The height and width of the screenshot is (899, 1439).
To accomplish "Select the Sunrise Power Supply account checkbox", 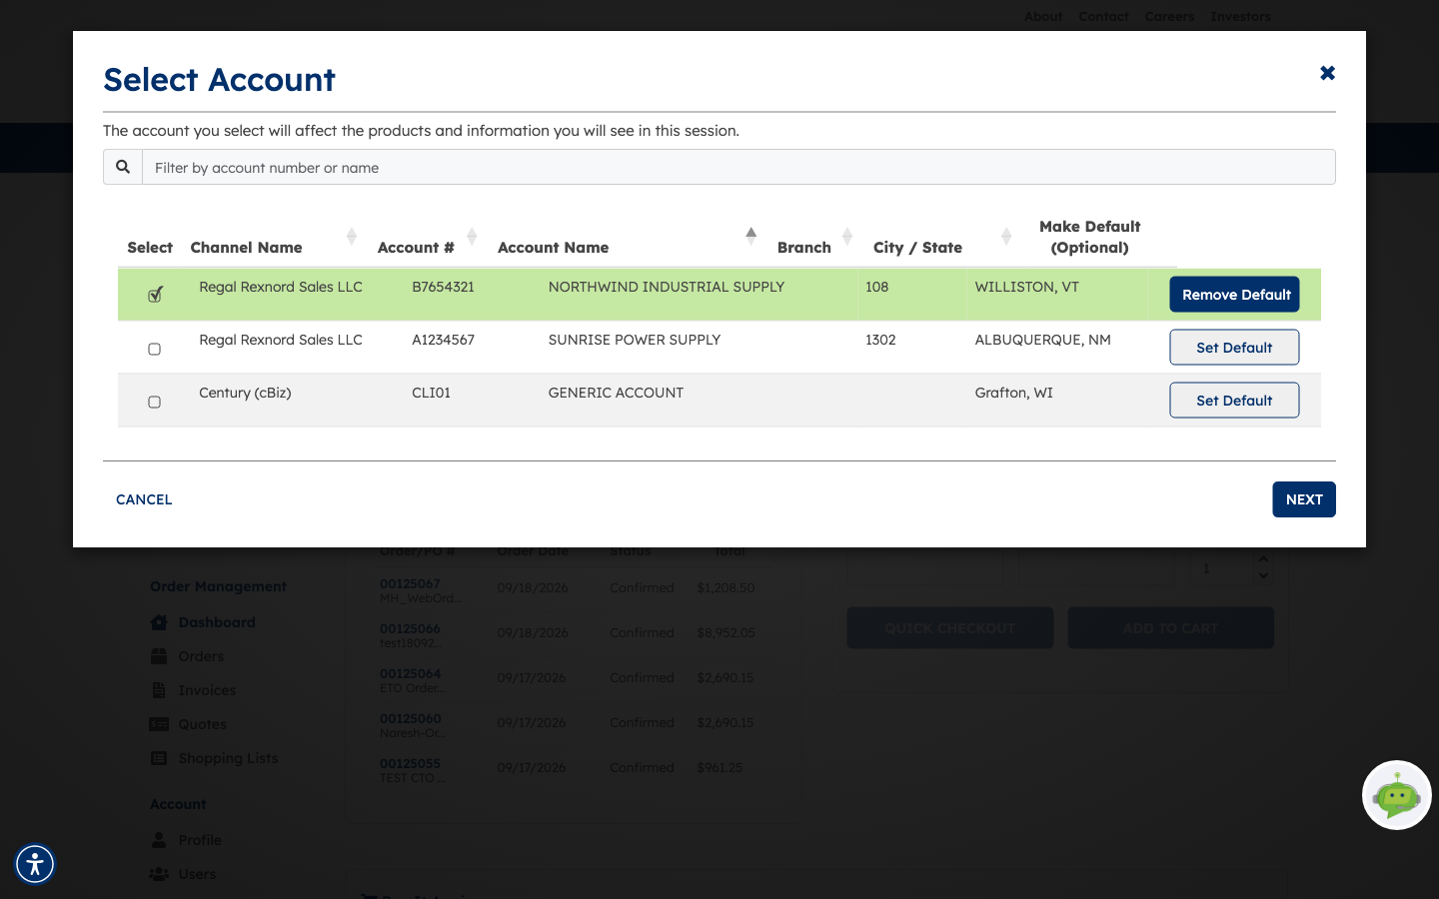I will [x=154, y=349].
